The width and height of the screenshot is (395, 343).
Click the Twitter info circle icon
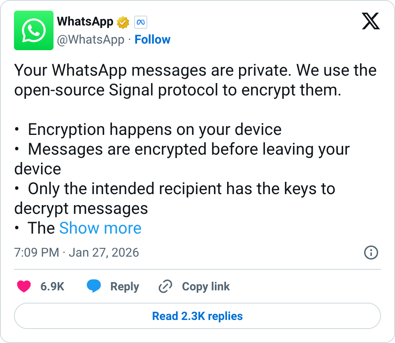point(371,253)
